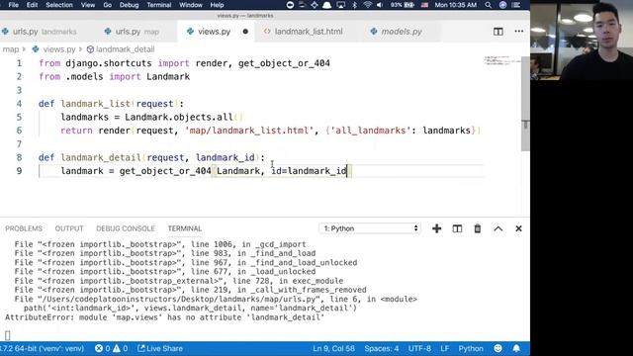Click line number 6 in the gutter
The image size is (633, 356).
pos(19,131)
